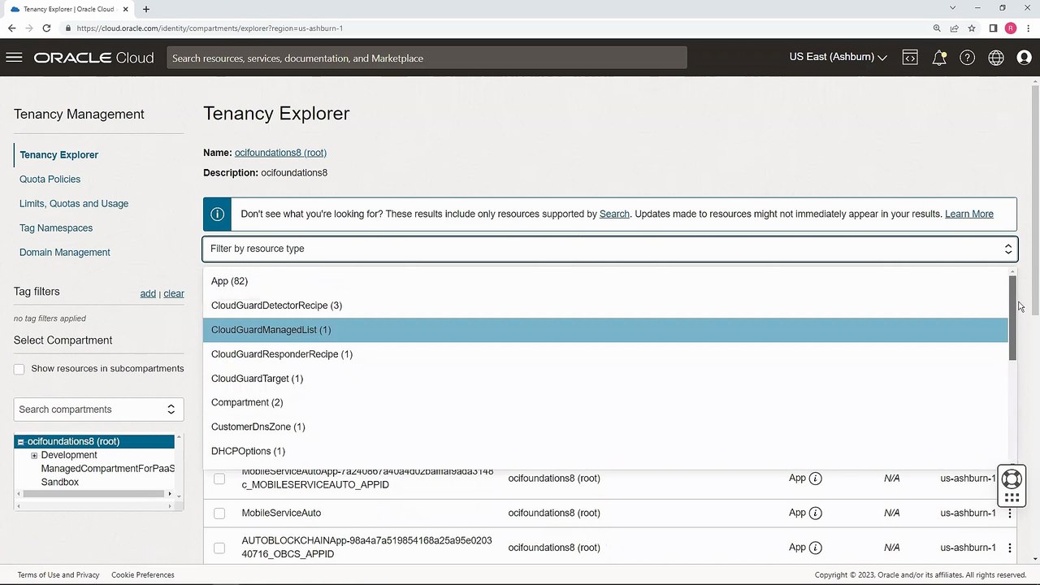Image resolution: width=1040 pixels, height=585 pixels.
Task: Click the info icon for MobileServiceAuto App
Action: 816,513
